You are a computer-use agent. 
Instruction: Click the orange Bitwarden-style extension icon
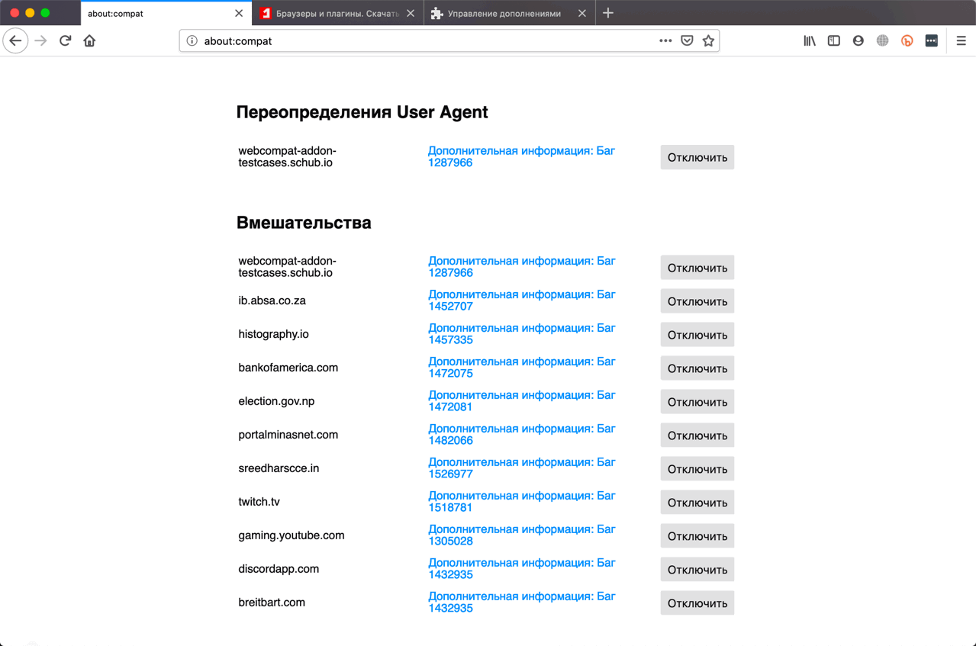click(x=907, y=41)
